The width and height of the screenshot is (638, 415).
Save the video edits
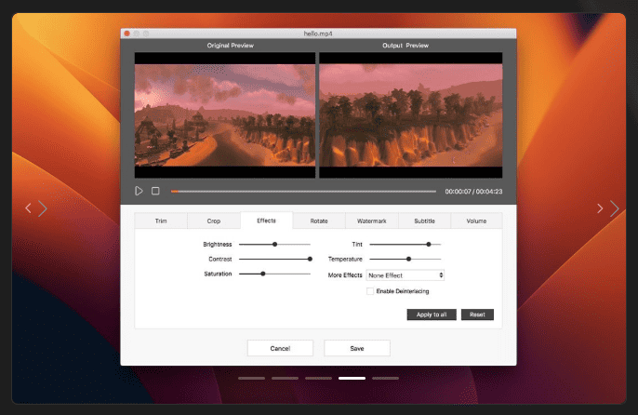[x=357, y=348]
